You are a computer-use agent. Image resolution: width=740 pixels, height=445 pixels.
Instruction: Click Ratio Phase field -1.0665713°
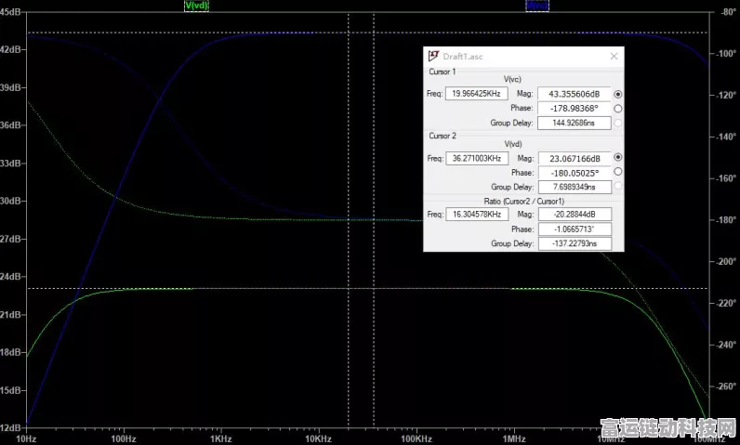[x=575, y=229]
